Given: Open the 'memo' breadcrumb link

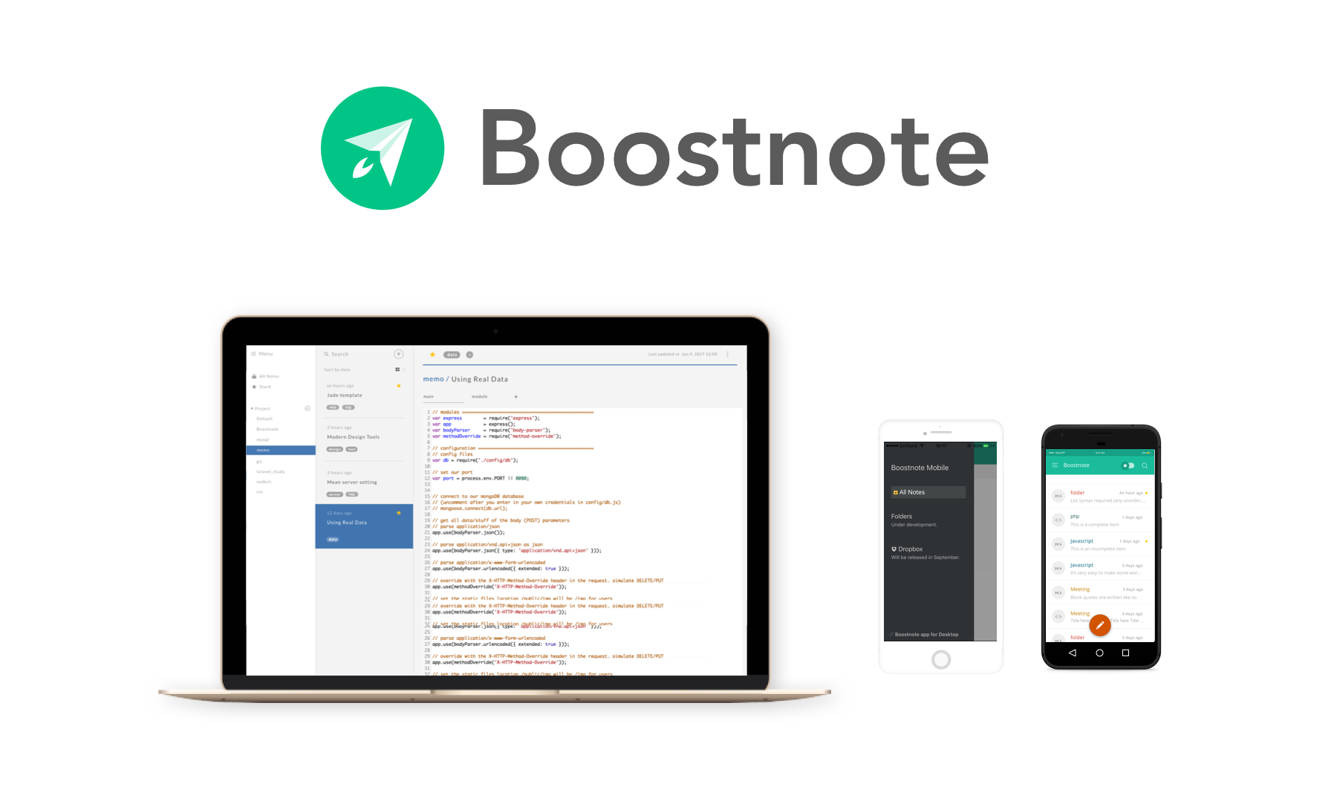Looking at the screenshot, I should [433, 379].
